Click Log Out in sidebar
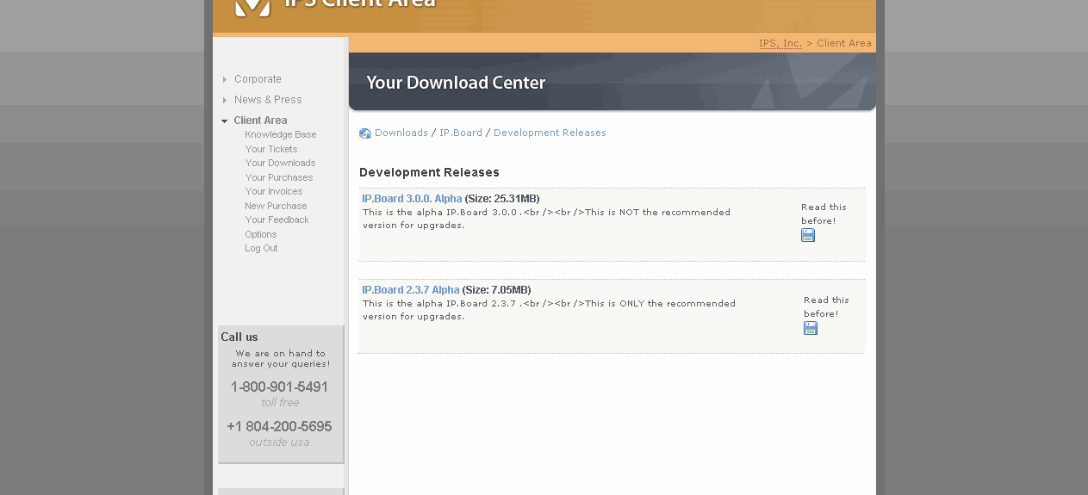The image size is (1088, 495). coord(261,248)
